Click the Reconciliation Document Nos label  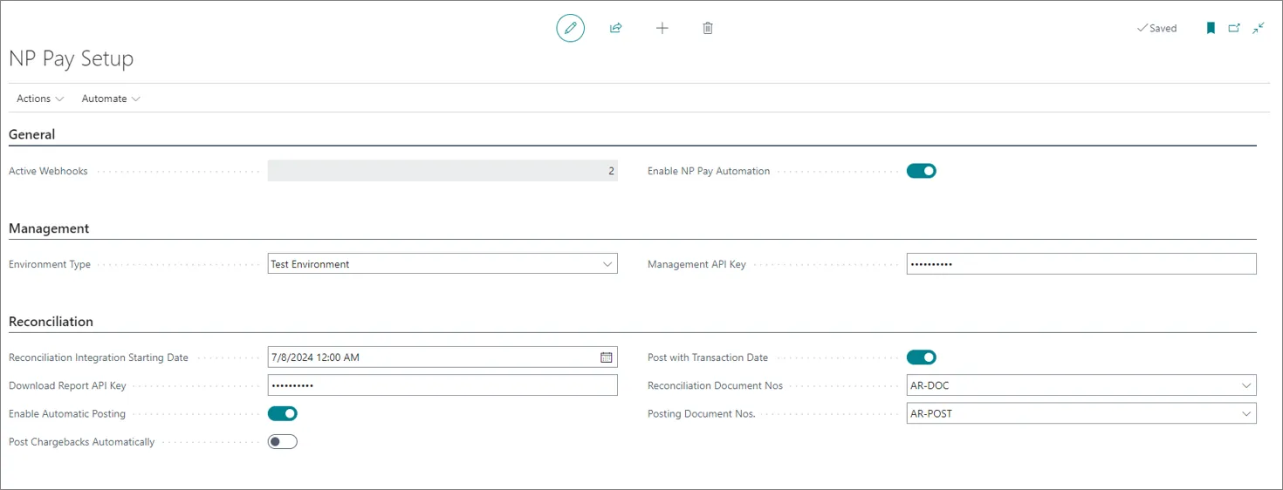[716, 385]
